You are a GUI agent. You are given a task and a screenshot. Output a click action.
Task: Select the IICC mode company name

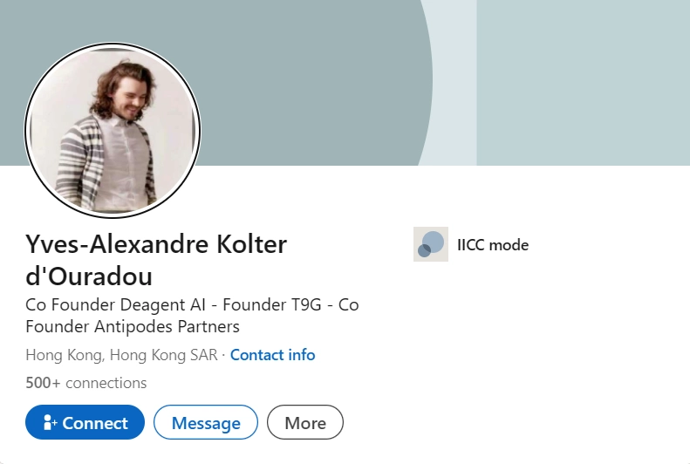[493, 244]
